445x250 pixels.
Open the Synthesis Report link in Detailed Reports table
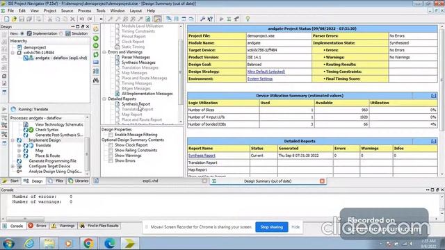[x=202, y=156]
